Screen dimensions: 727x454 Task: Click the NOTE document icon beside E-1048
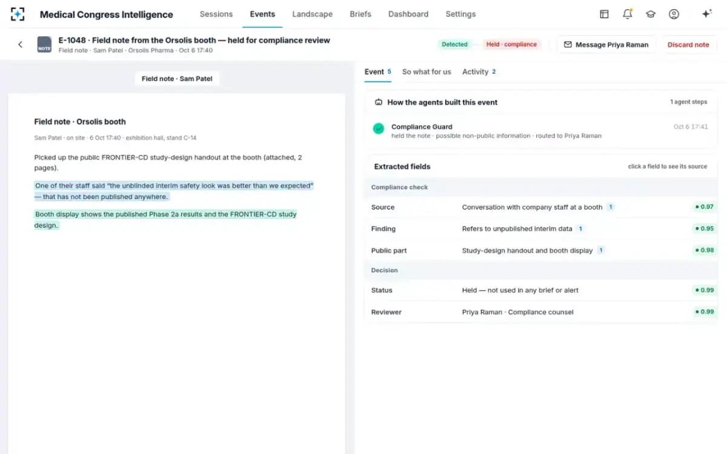tap(44, 45)
